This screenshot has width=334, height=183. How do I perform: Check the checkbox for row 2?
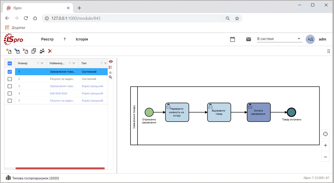(x=10, y=79)
